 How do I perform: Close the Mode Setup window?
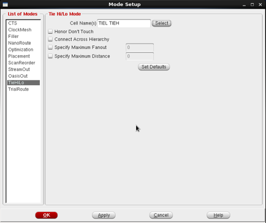pyautogui.click(x=260, y=4)
